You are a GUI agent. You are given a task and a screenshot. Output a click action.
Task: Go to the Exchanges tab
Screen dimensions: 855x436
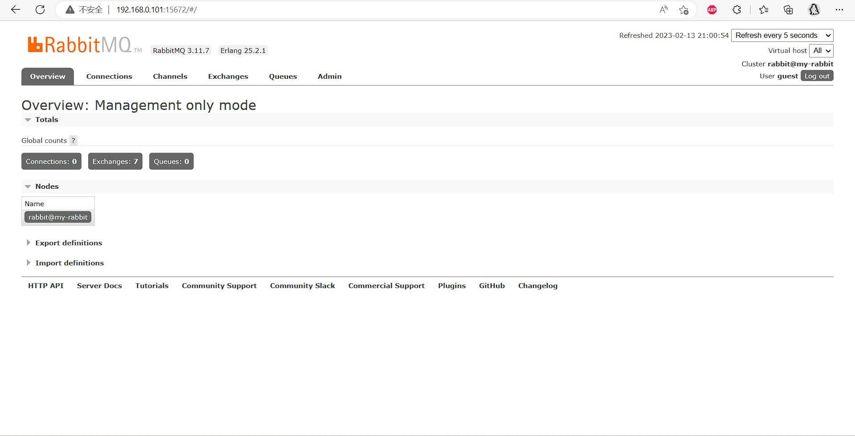click(x=228, y=77)
